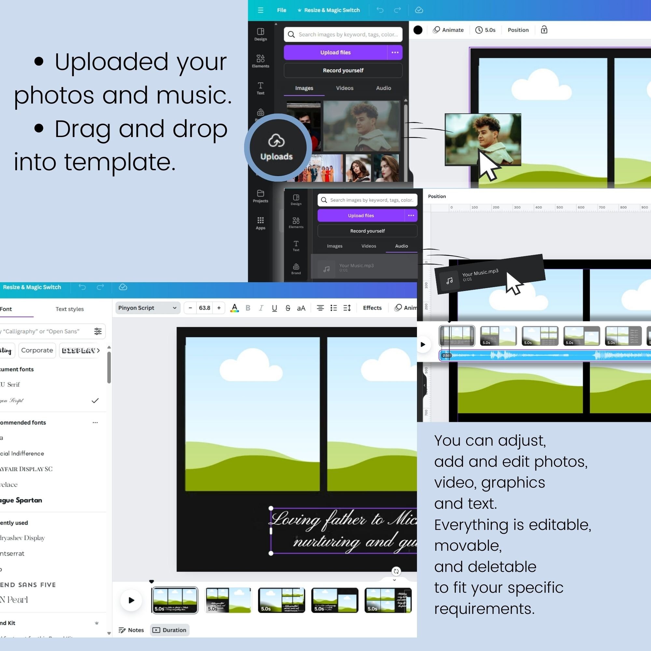Open the Elements panel in top sidebar
This screenshot has height=651, width=651.
(260, 61)
